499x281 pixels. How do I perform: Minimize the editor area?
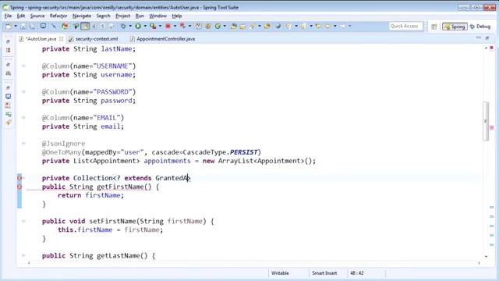(x=478, y=38)
